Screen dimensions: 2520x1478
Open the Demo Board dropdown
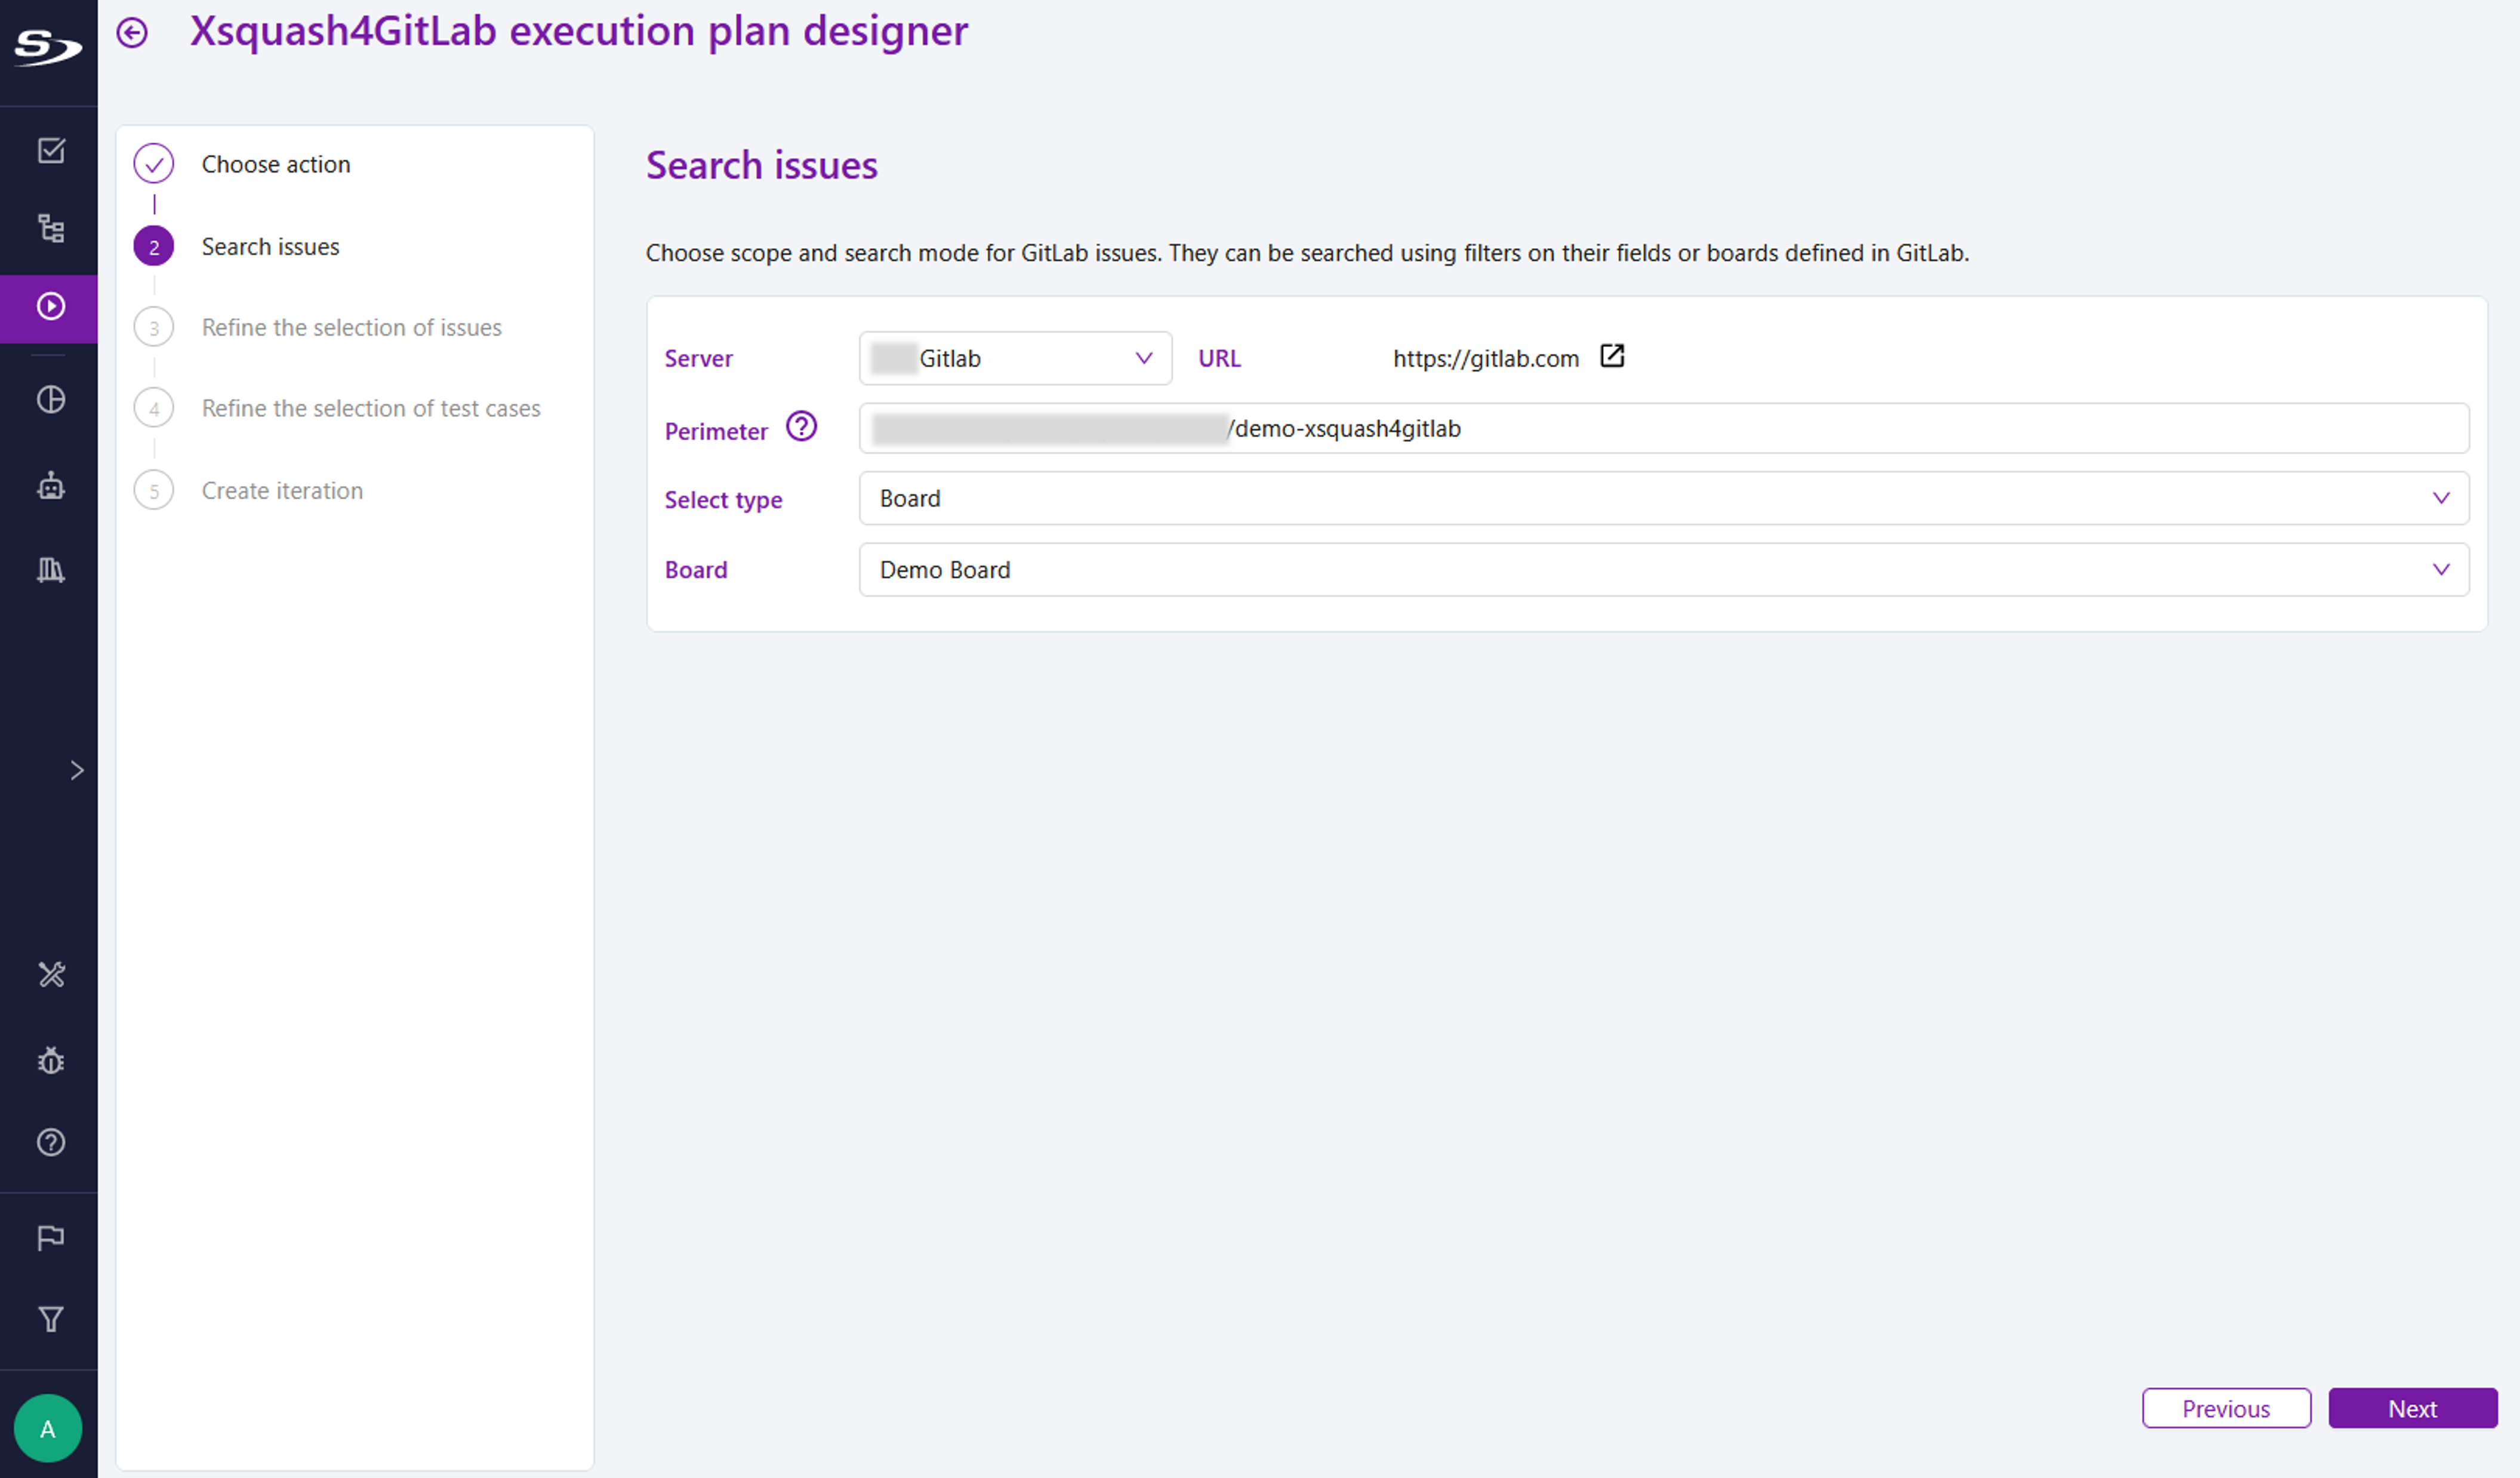click(1662, 569)
